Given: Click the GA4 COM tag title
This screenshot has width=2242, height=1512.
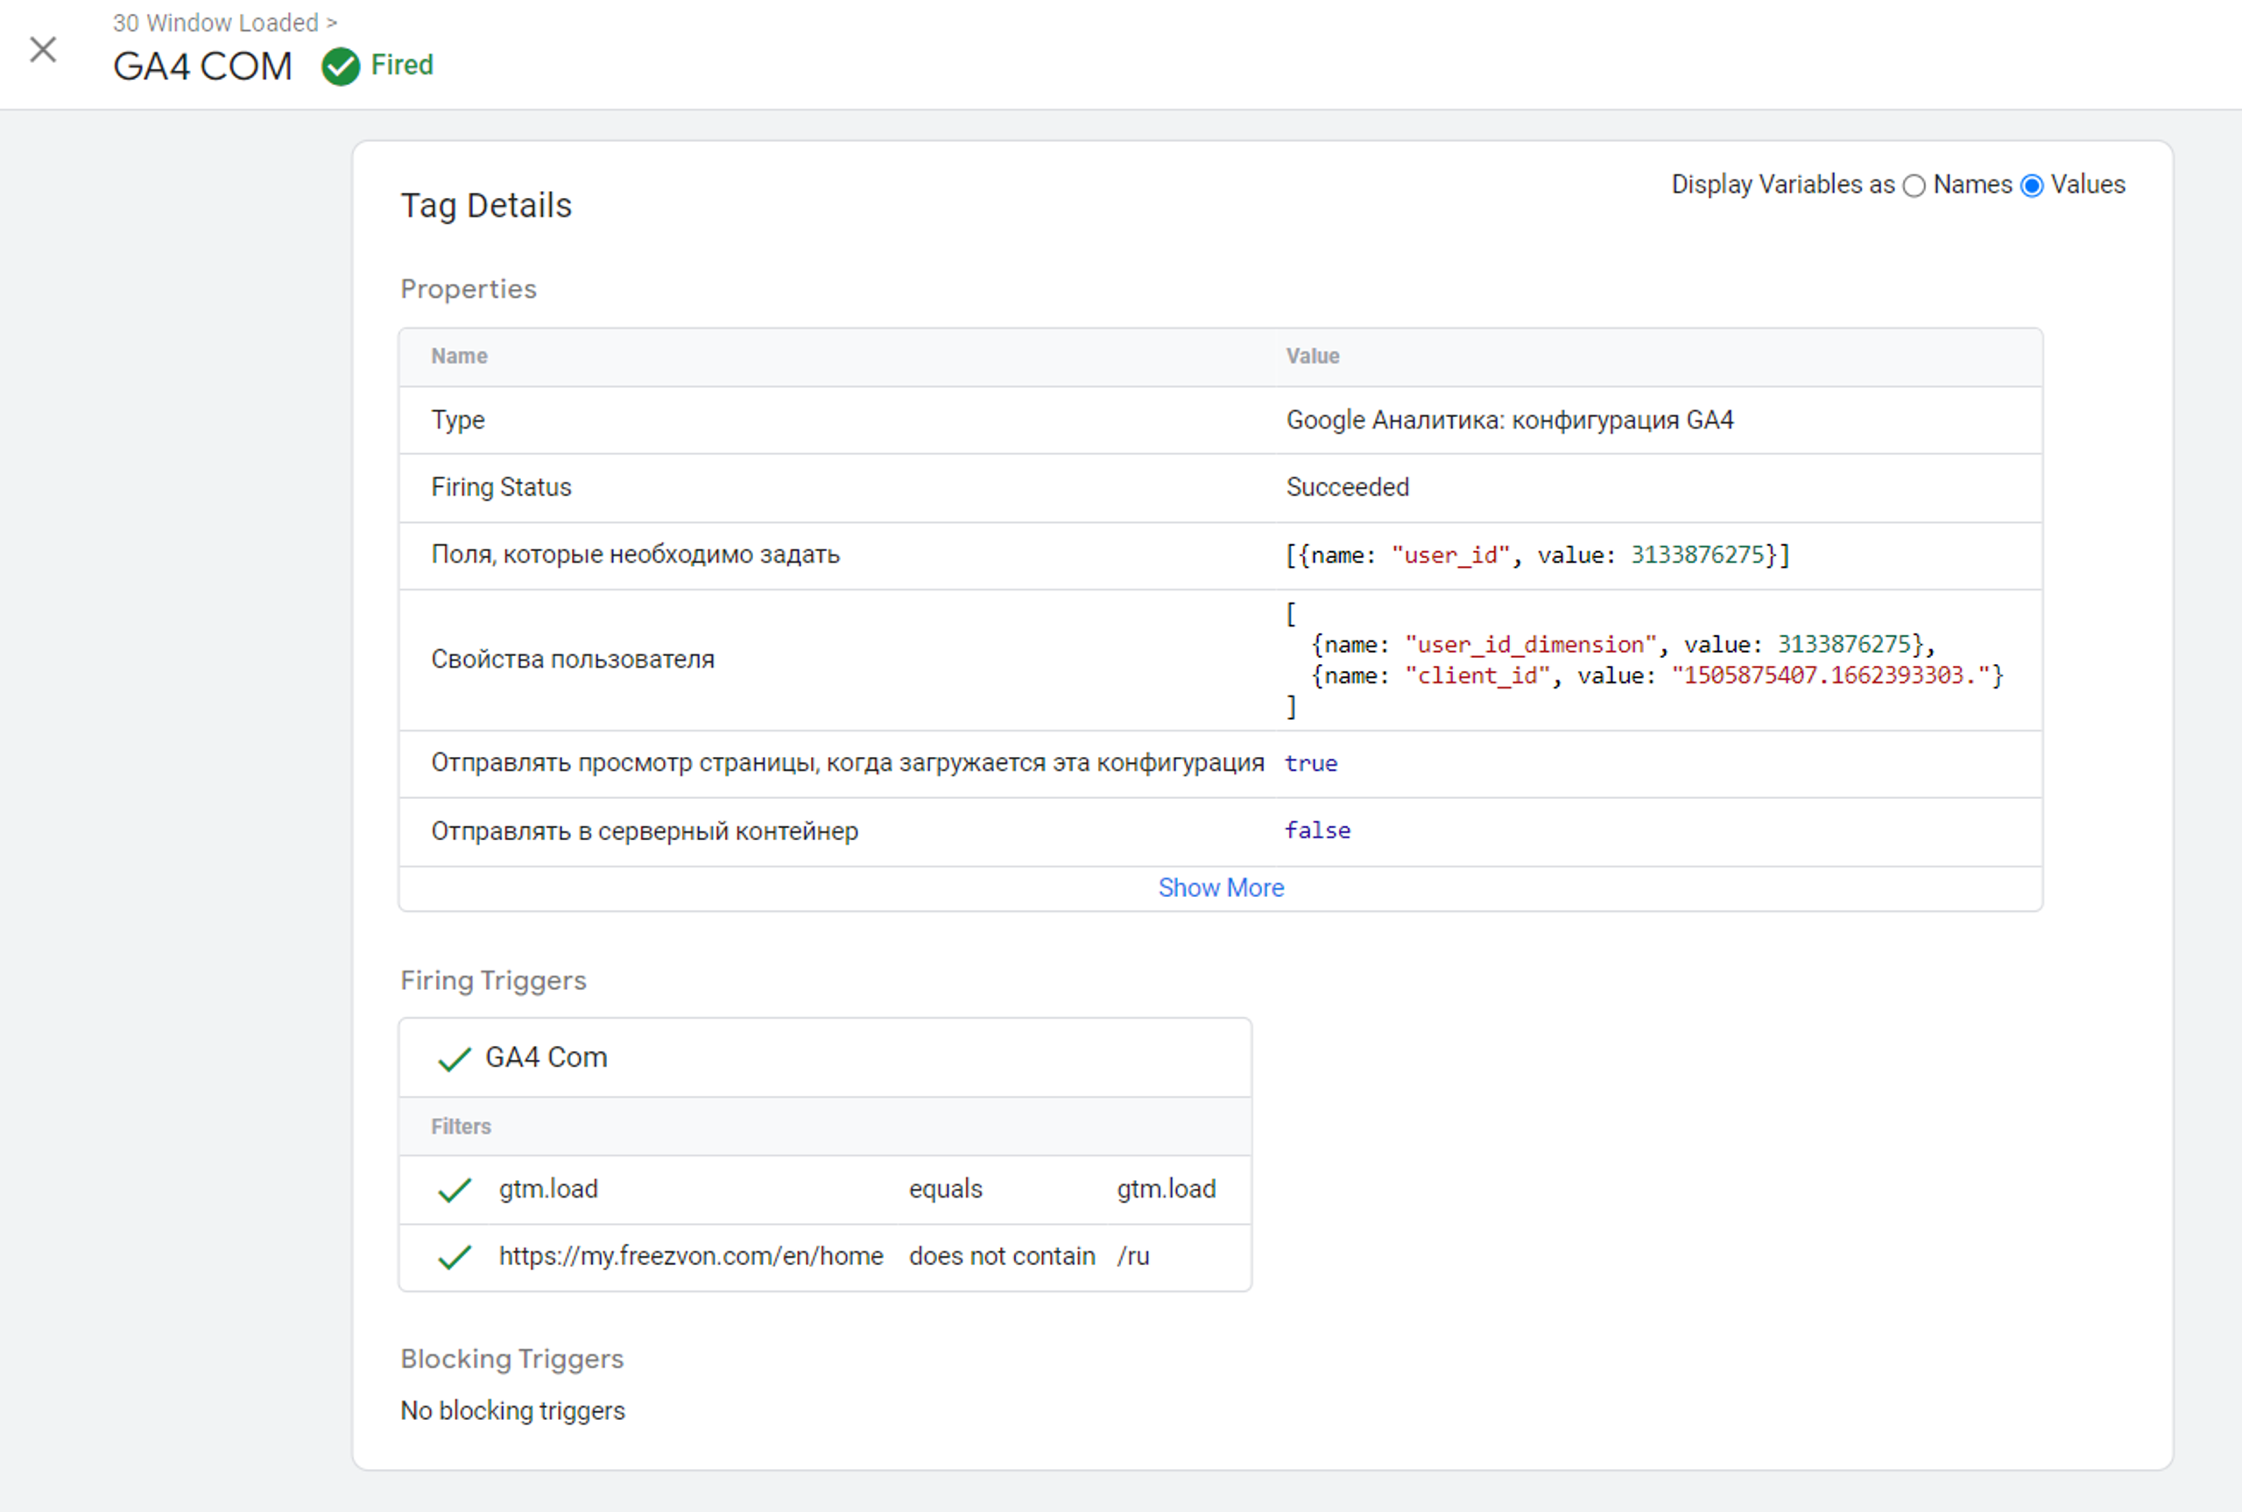Looking at the screenshot, I should point(202,67).
